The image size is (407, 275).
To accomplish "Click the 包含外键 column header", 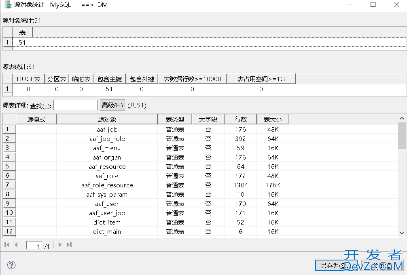I will click(142, 79).
